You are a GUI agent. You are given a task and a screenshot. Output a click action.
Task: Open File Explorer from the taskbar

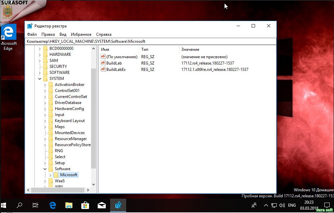coord(69,205)
